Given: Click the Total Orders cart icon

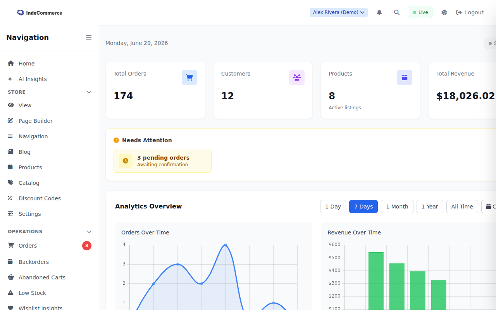Looking at the screenshot, I should coord(189,77).
